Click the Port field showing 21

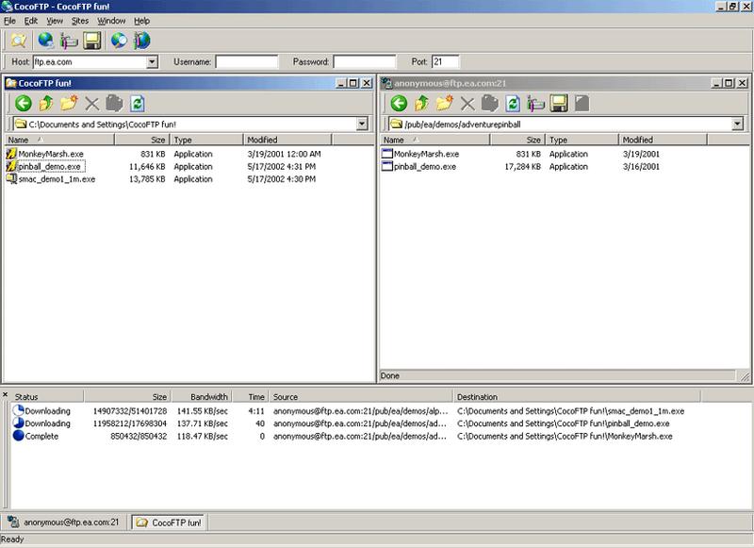446,61
